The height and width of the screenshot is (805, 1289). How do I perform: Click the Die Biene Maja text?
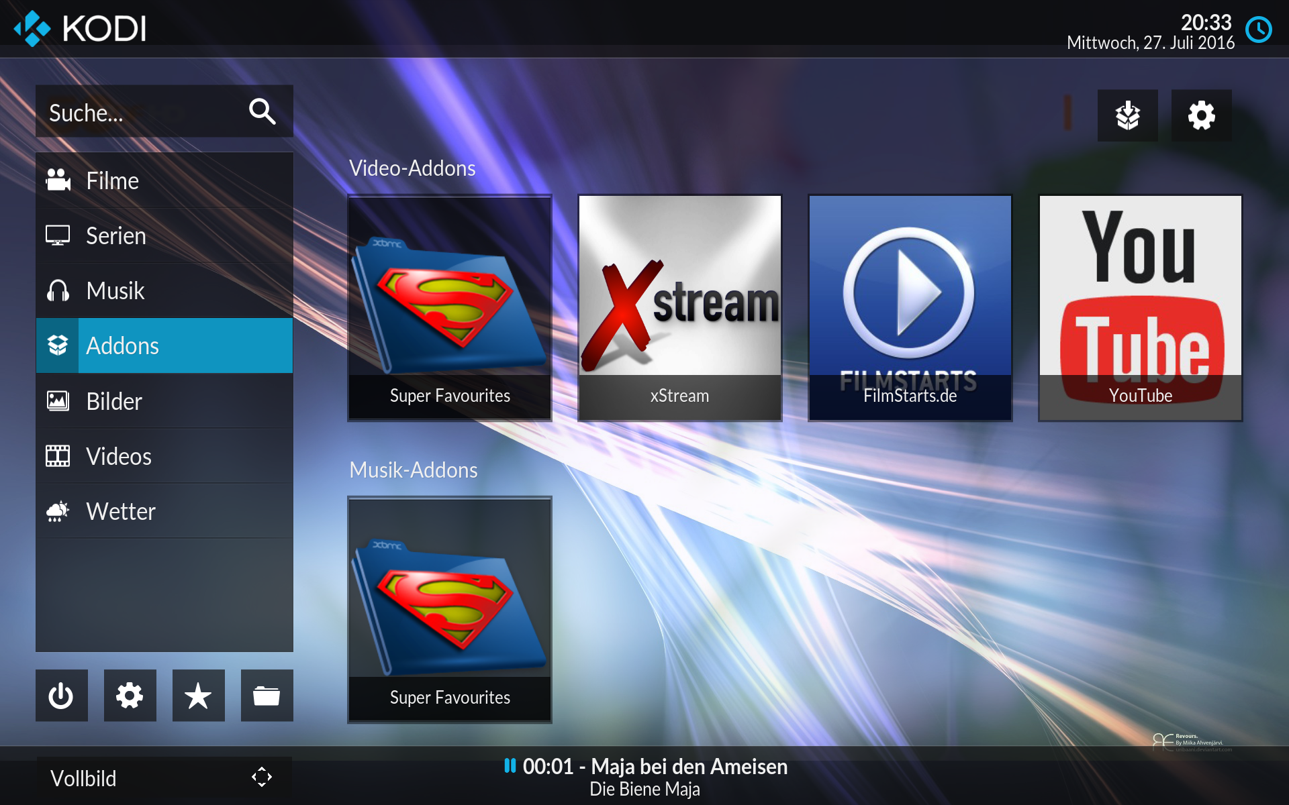[x=644, y=789]
